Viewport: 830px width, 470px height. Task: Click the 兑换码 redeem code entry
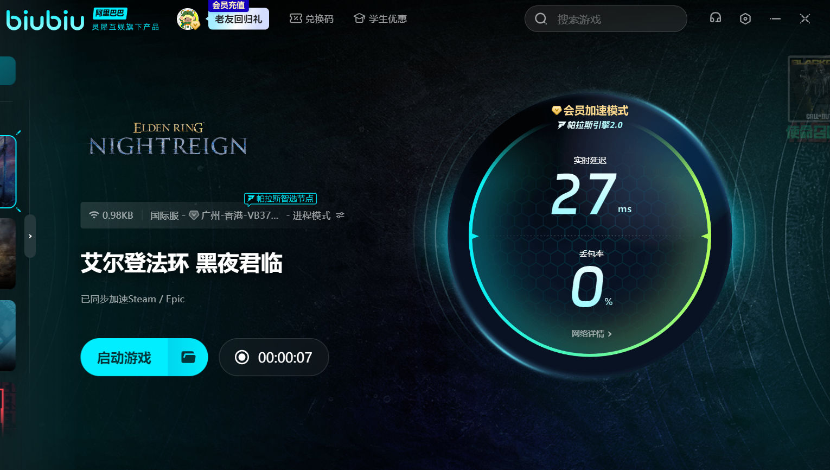point(312,19)
